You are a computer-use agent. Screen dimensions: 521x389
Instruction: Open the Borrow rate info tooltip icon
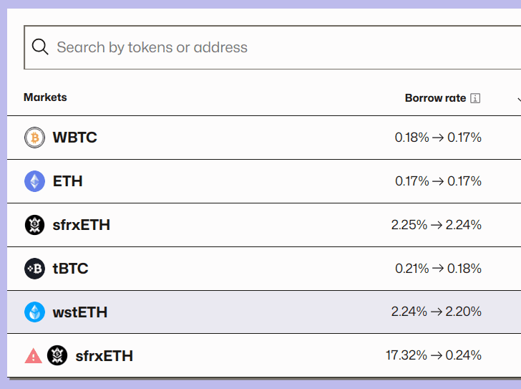pyautogui.click(x=475, y=98)
